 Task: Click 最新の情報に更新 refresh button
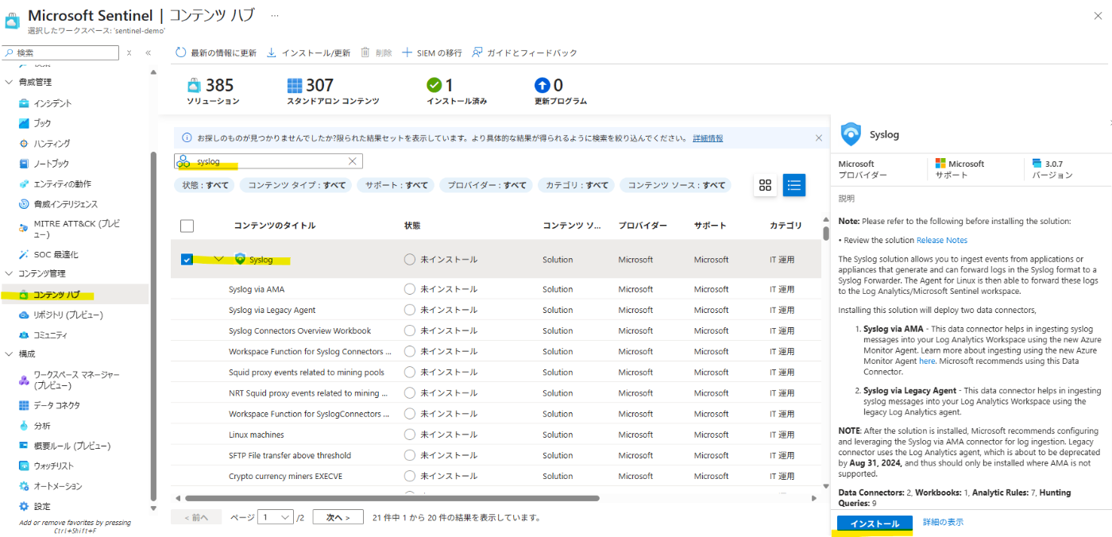tap(215, 52)
